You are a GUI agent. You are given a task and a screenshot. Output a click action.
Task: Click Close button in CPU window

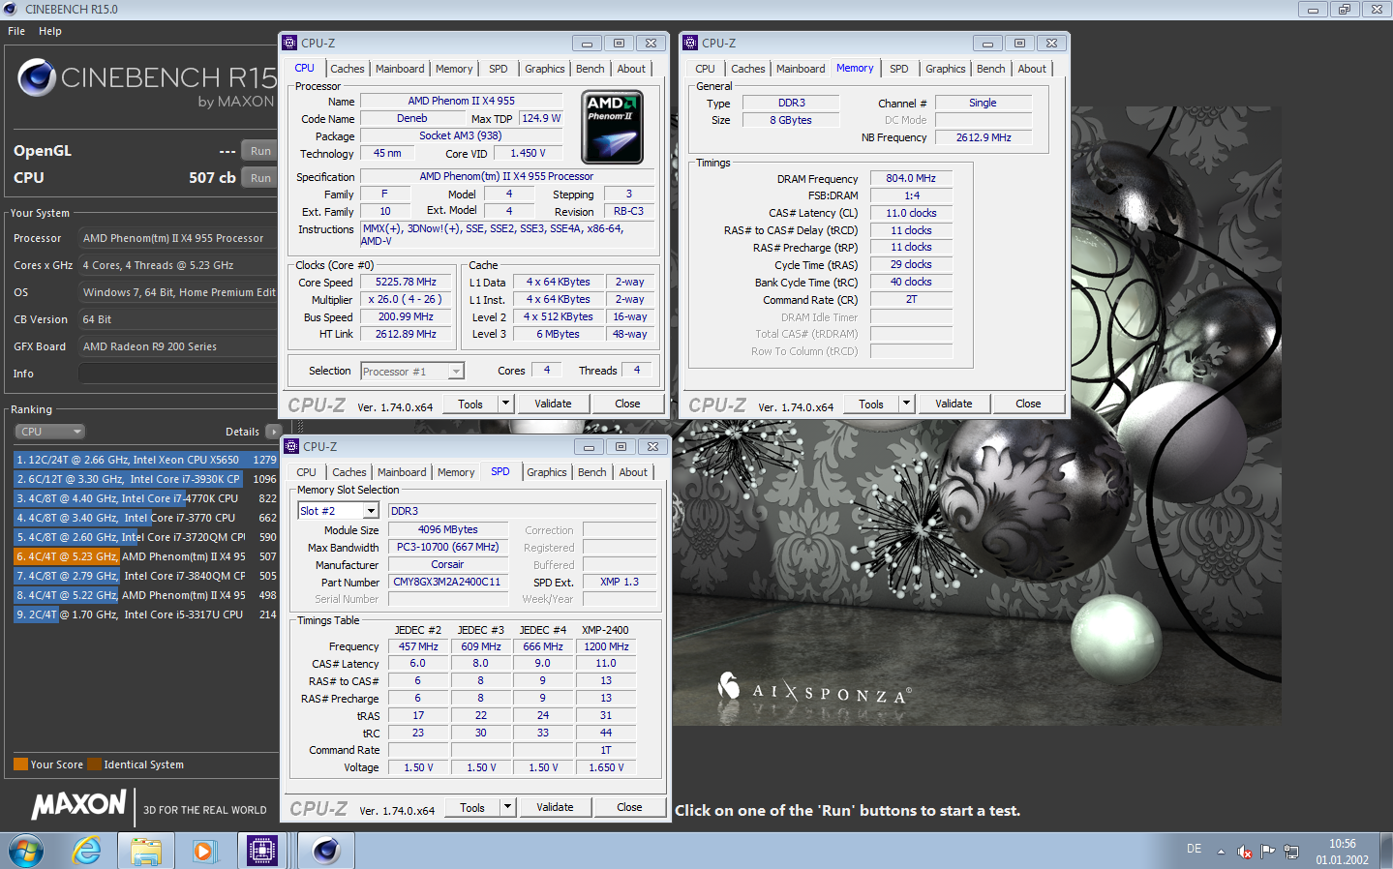(x=627, y=404)
